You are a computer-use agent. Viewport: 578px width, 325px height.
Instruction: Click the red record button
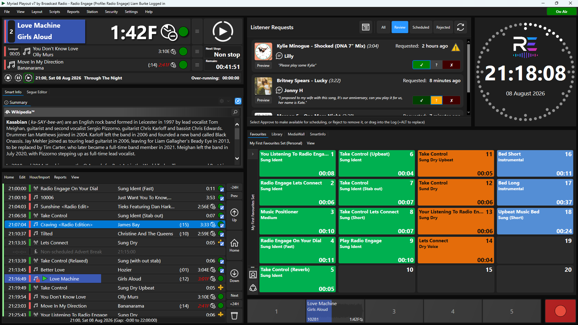(560, 311)
